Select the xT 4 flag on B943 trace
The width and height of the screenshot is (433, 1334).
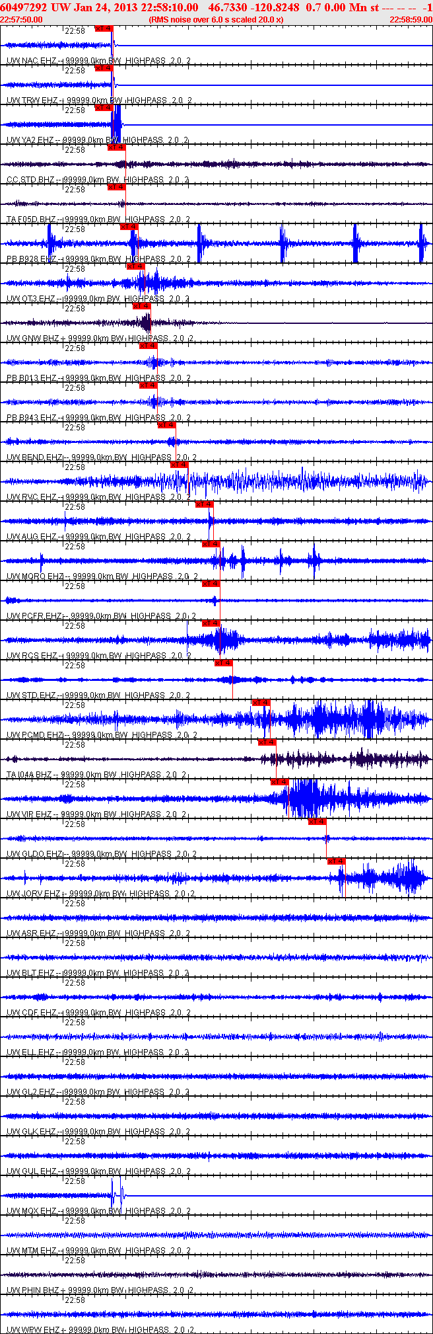coord(148,385)
